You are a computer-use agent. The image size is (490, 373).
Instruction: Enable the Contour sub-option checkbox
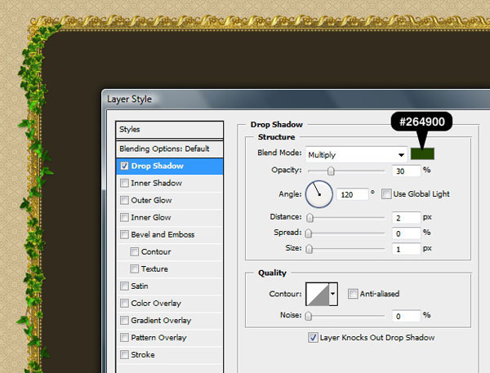(x=135, y=251)
